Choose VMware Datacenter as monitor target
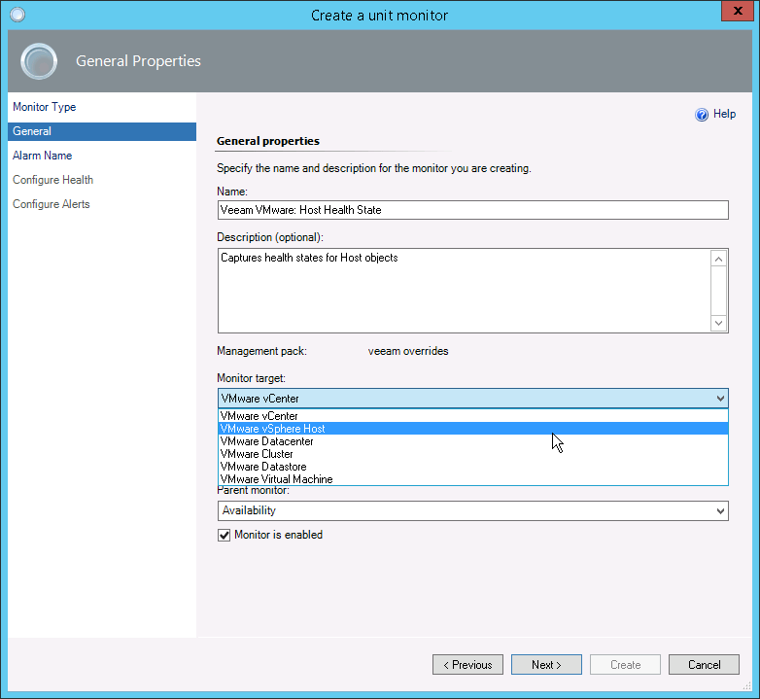This screenshot has width=760, height=699. [x=267, y=441]
